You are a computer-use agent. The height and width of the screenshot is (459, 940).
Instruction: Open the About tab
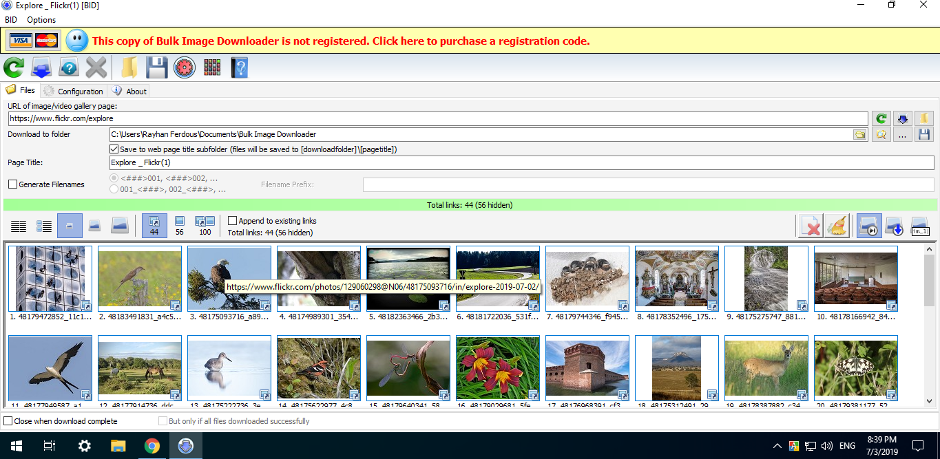coord(129,91)
